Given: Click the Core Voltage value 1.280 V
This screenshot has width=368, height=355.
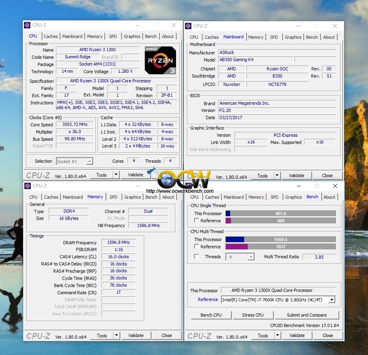Looking at the screenshot, I should [125, 71].
